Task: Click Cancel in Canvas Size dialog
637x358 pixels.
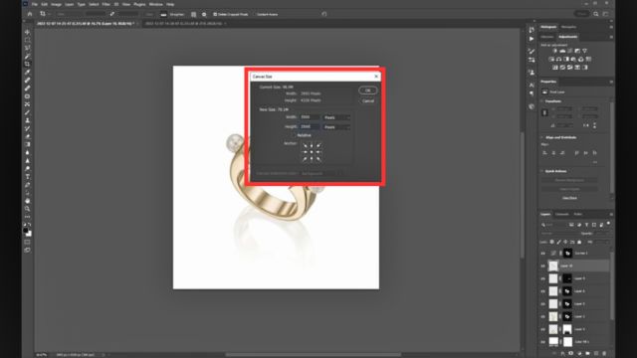Action: [x=368, y=101]
